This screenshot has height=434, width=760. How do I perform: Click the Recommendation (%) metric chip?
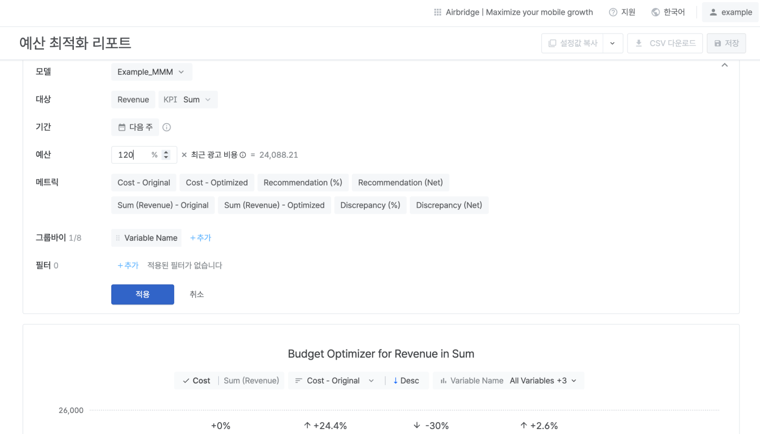tap(303, 182)
